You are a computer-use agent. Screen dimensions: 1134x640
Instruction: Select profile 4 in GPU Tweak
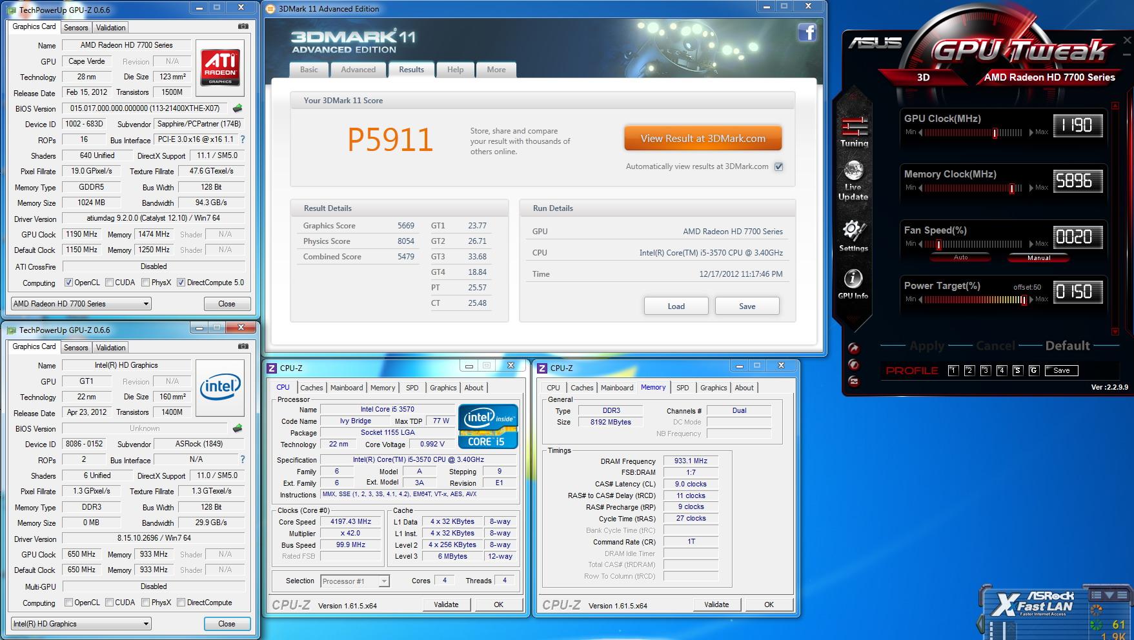(x=1001, y=370)
